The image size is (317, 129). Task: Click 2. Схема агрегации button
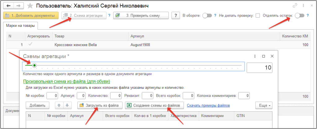[x=84, y=15]
